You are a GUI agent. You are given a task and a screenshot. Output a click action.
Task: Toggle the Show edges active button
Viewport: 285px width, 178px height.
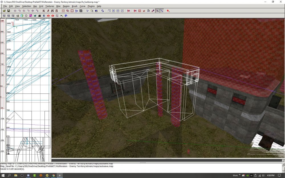click(162, 11)
